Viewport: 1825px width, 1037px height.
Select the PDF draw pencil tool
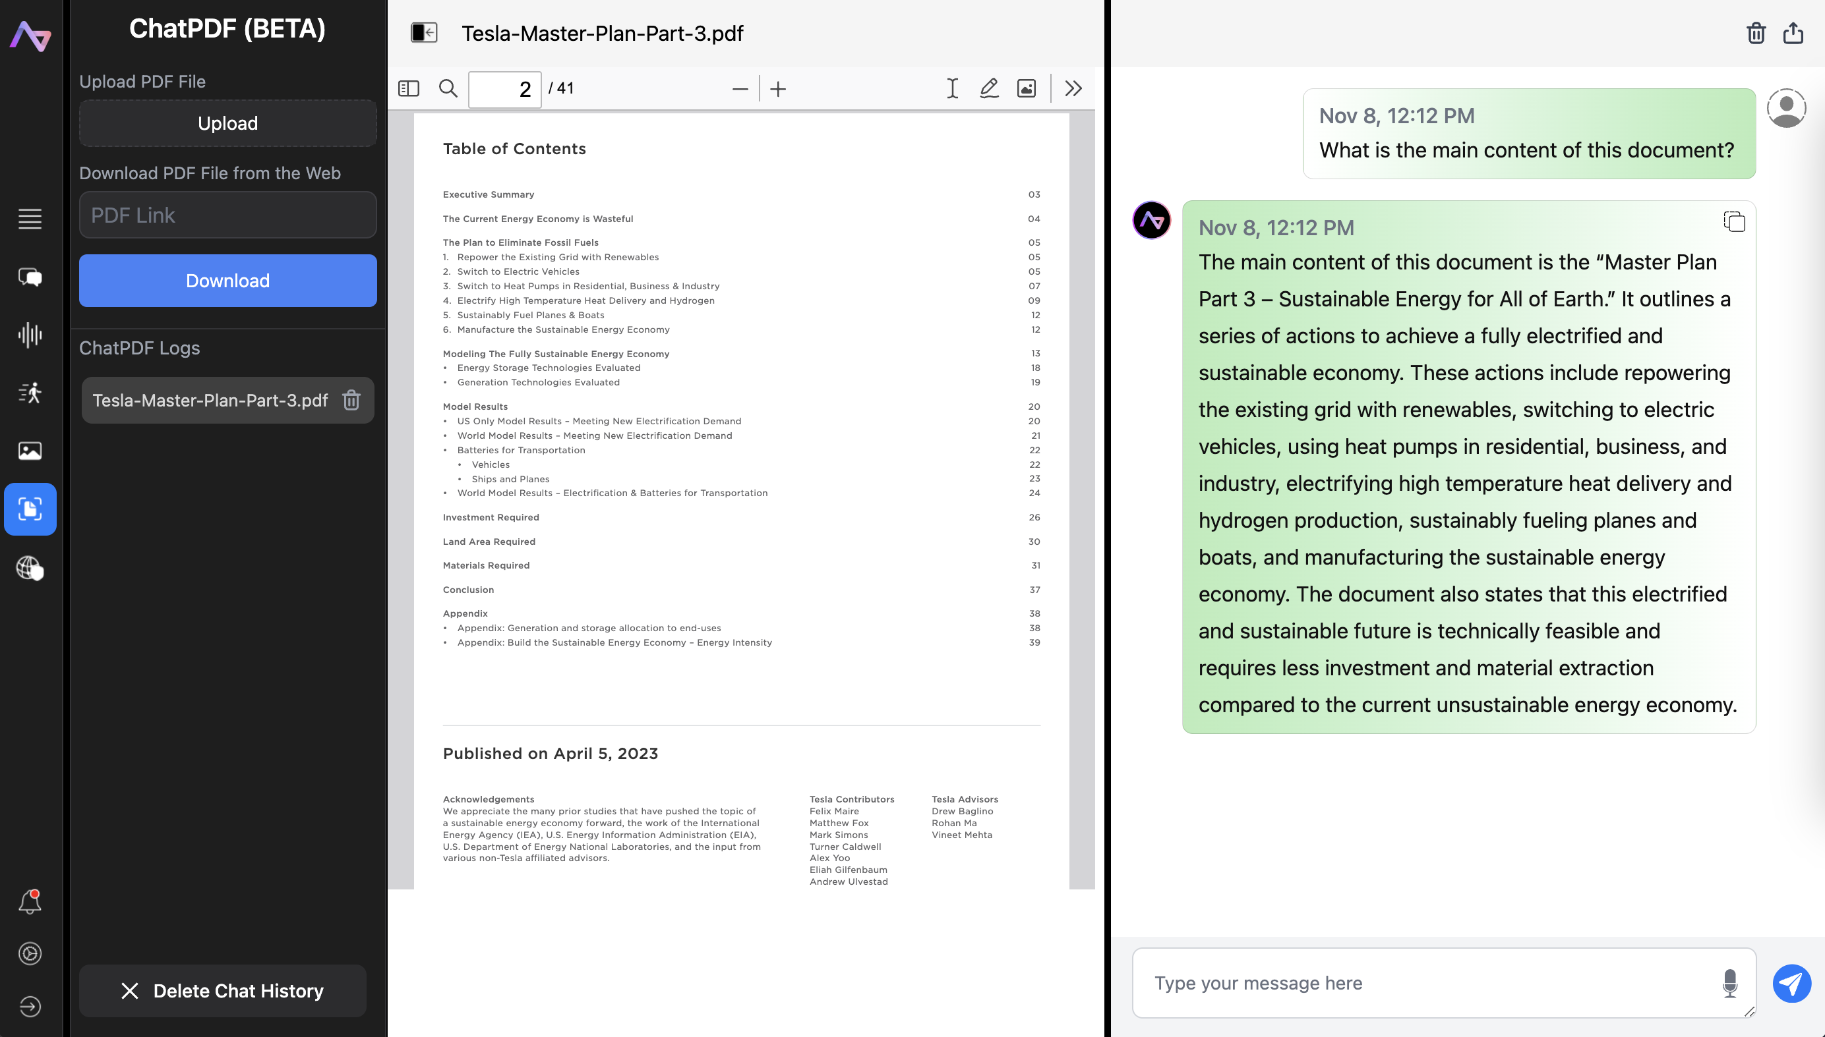click(x=989, y=88)
